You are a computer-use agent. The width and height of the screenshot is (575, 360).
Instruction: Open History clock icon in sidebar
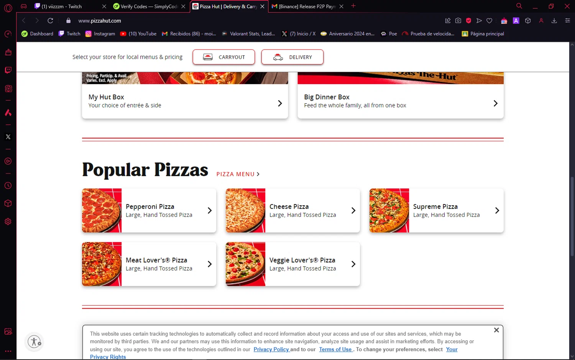click(x=8, y=186)
